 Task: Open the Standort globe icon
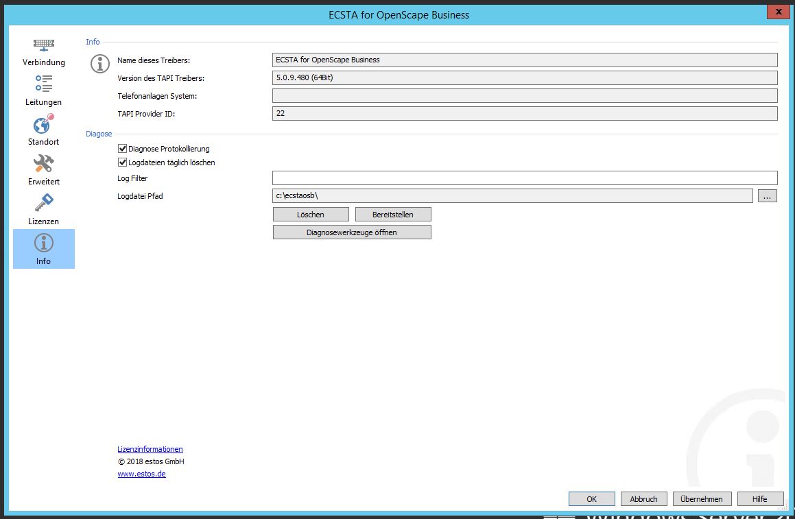click(43, 125)
